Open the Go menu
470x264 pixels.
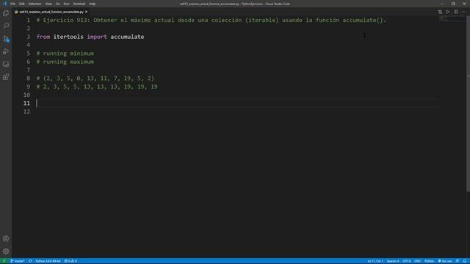point(57,4)
